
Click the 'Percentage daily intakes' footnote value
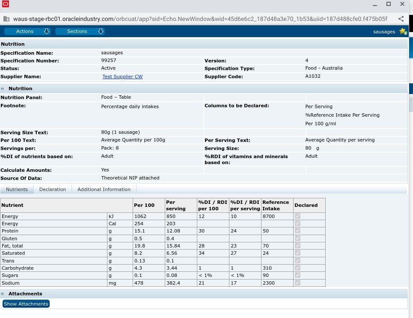(x=130, y=106)
